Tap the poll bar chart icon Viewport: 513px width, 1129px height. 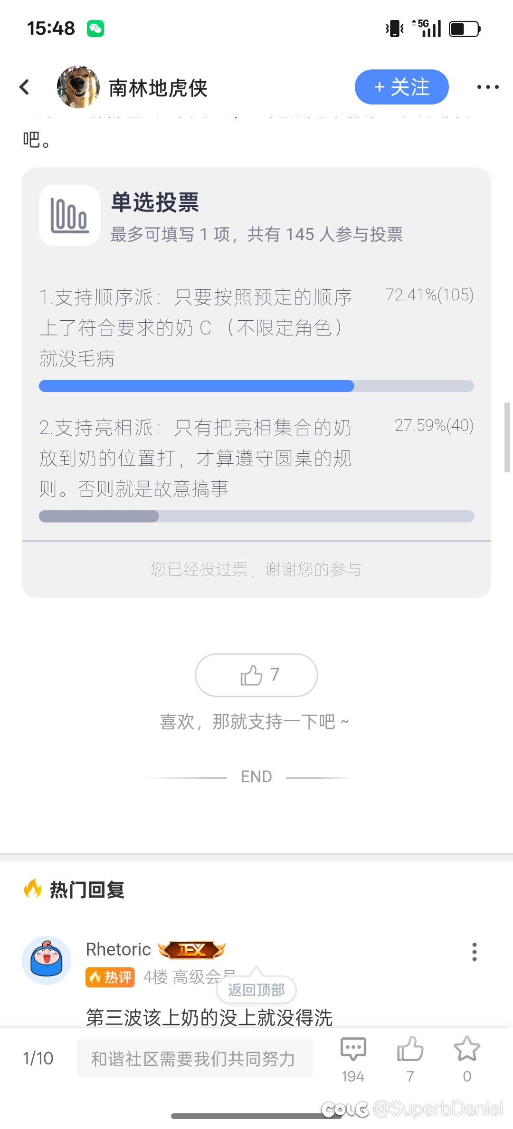70,215
